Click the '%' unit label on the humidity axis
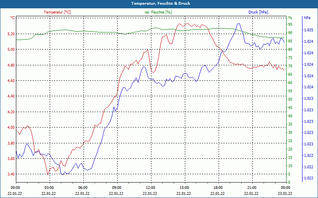The width and height of the screenshot is (318, 198). [x=290, y=18]
